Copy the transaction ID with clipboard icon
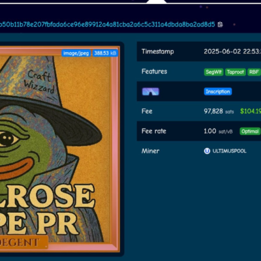The width and height of the screenshot is (261, 261). pyautogui.click(x=221, y=24)
